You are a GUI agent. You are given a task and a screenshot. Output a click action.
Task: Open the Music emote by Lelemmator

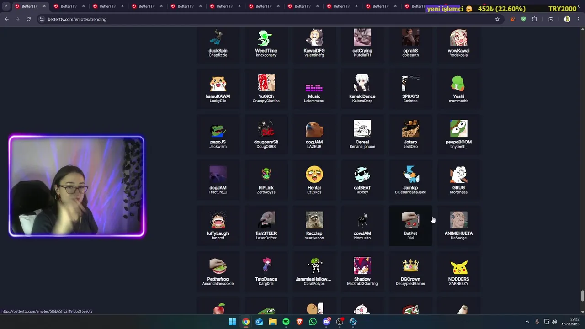tap(314, 89)
